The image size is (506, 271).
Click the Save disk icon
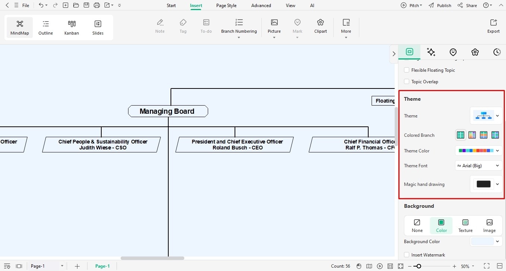86,5
